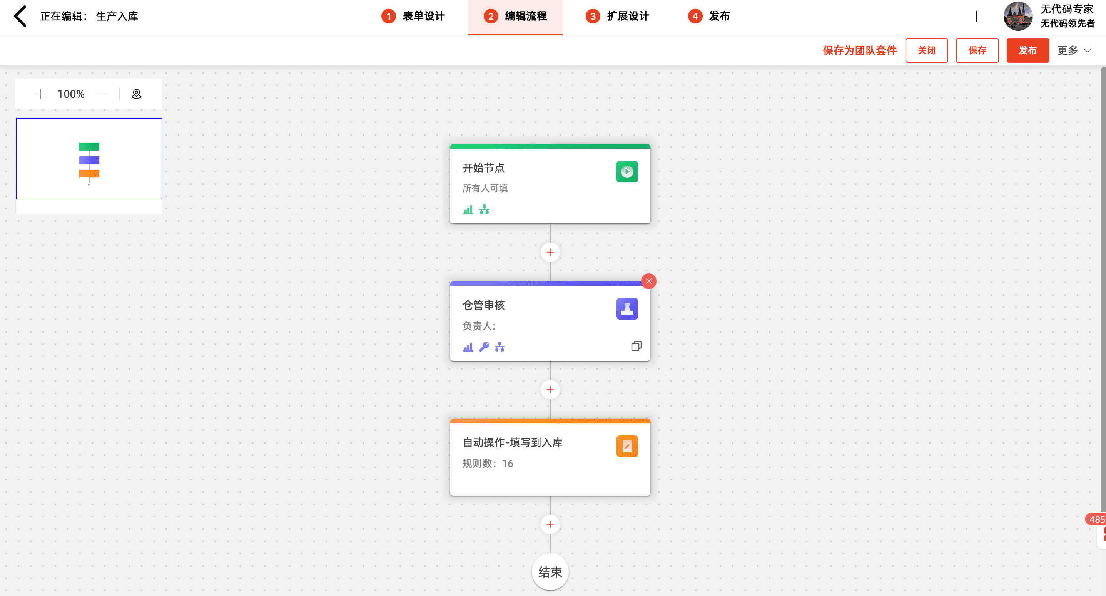
Task: Copy the 仓管审核 node with duplicate icon
Action: click(636, 346)
